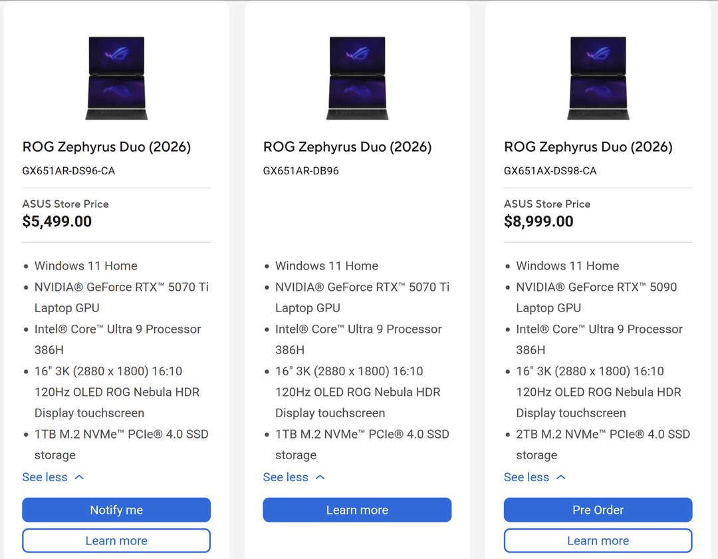Image resolution: width=718 pixels, height=559 pixels.
Task: Open ROG Zephyrus Duo title above GX651AR-DS96-CA
Action: pyautogui.click(x=106, y=147)
